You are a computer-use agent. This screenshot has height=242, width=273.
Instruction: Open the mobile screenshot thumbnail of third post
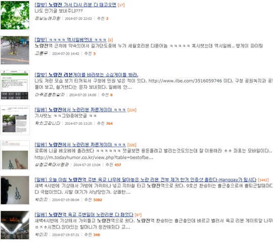click(15, 85)
